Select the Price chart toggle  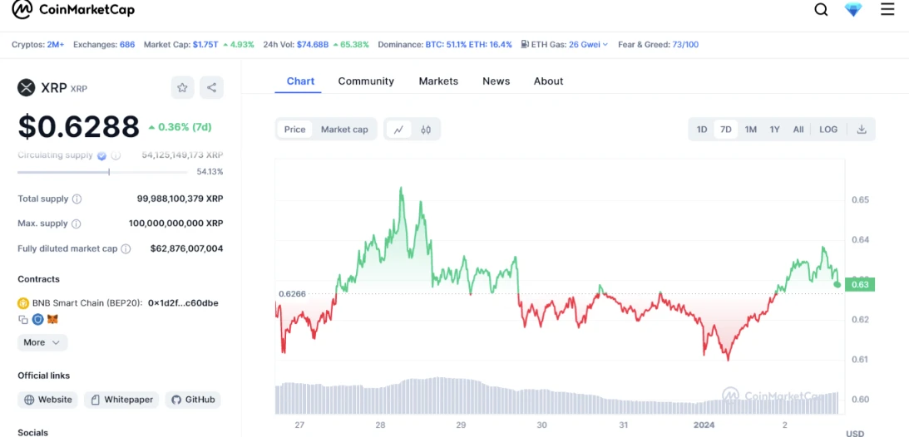tap(294, 130)
